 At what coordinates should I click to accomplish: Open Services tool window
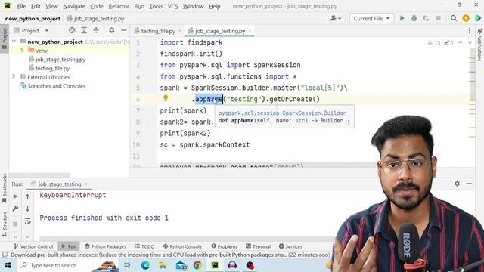(290, 246)
